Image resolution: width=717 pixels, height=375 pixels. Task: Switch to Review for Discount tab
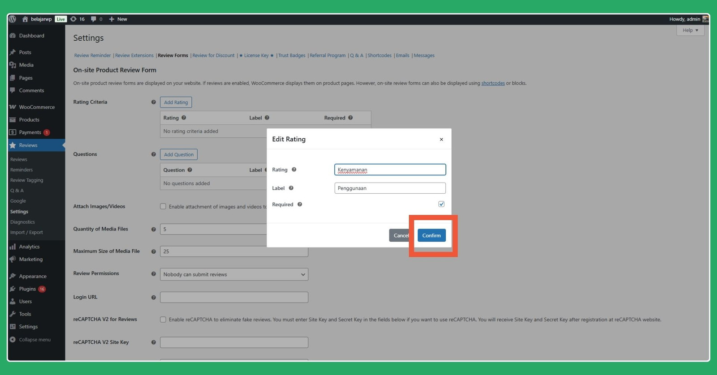(x=213, y=55)
